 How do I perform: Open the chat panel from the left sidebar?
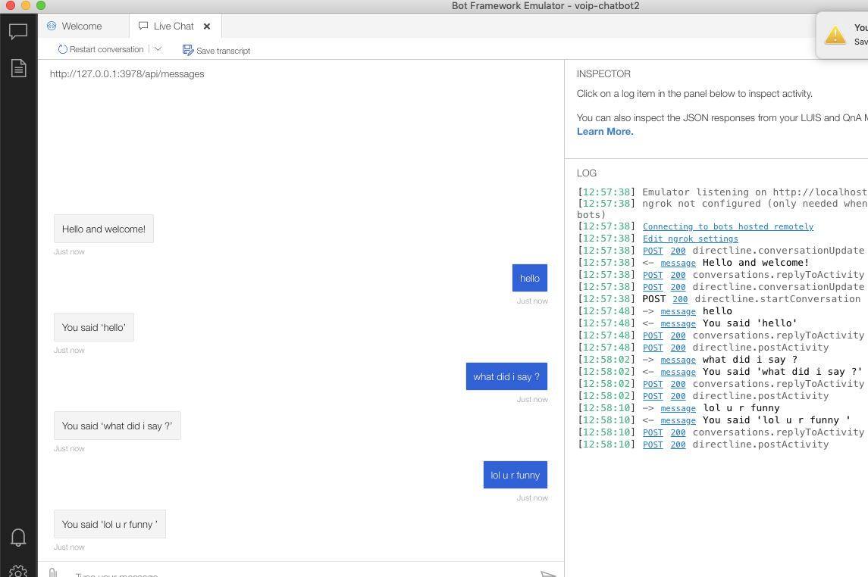18,31
